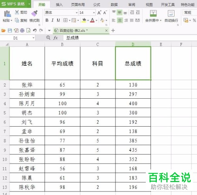
Task: Switch to the 插入 tab
Action: click(59, 5)
